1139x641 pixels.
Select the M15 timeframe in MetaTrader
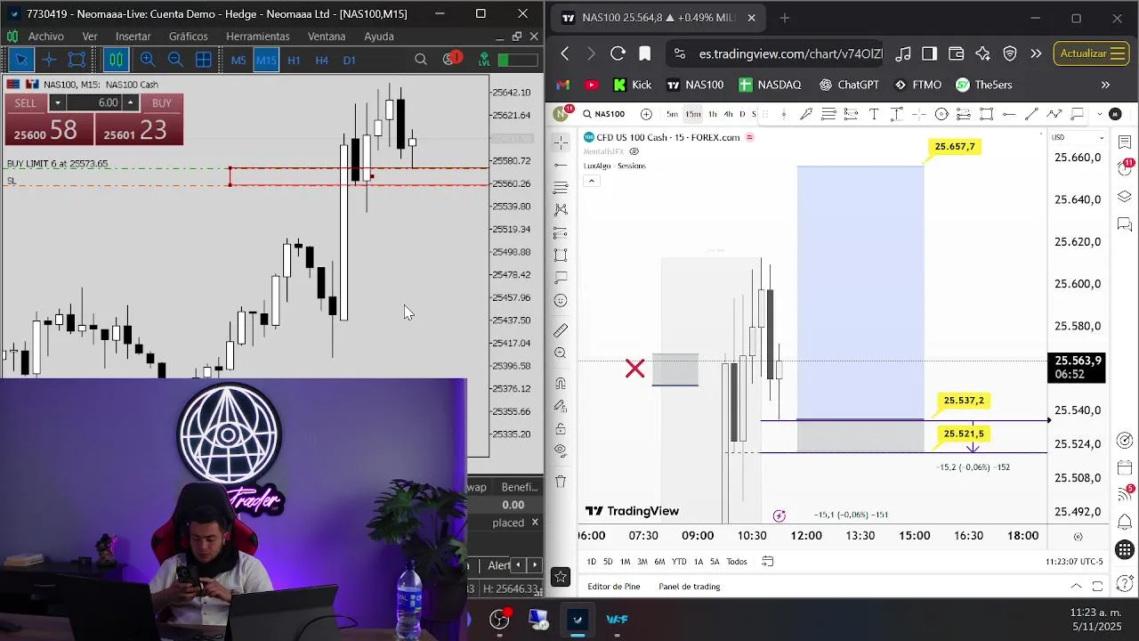click(266, 61)
